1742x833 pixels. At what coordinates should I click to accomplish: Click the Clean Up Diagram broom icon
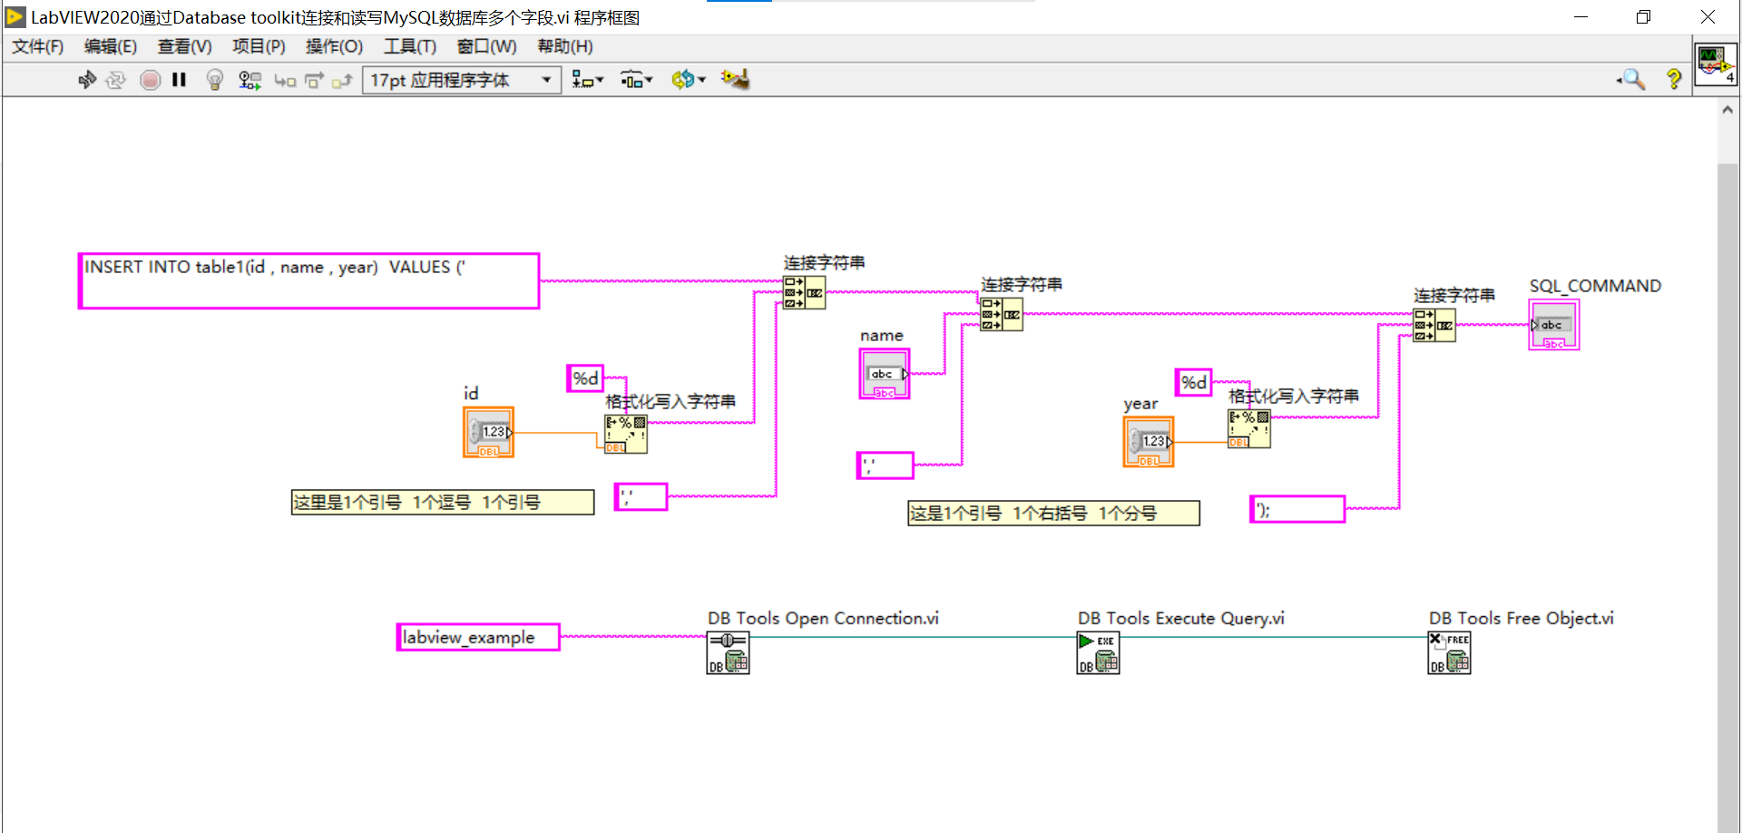pyautogui.click(x=735, y=80)
